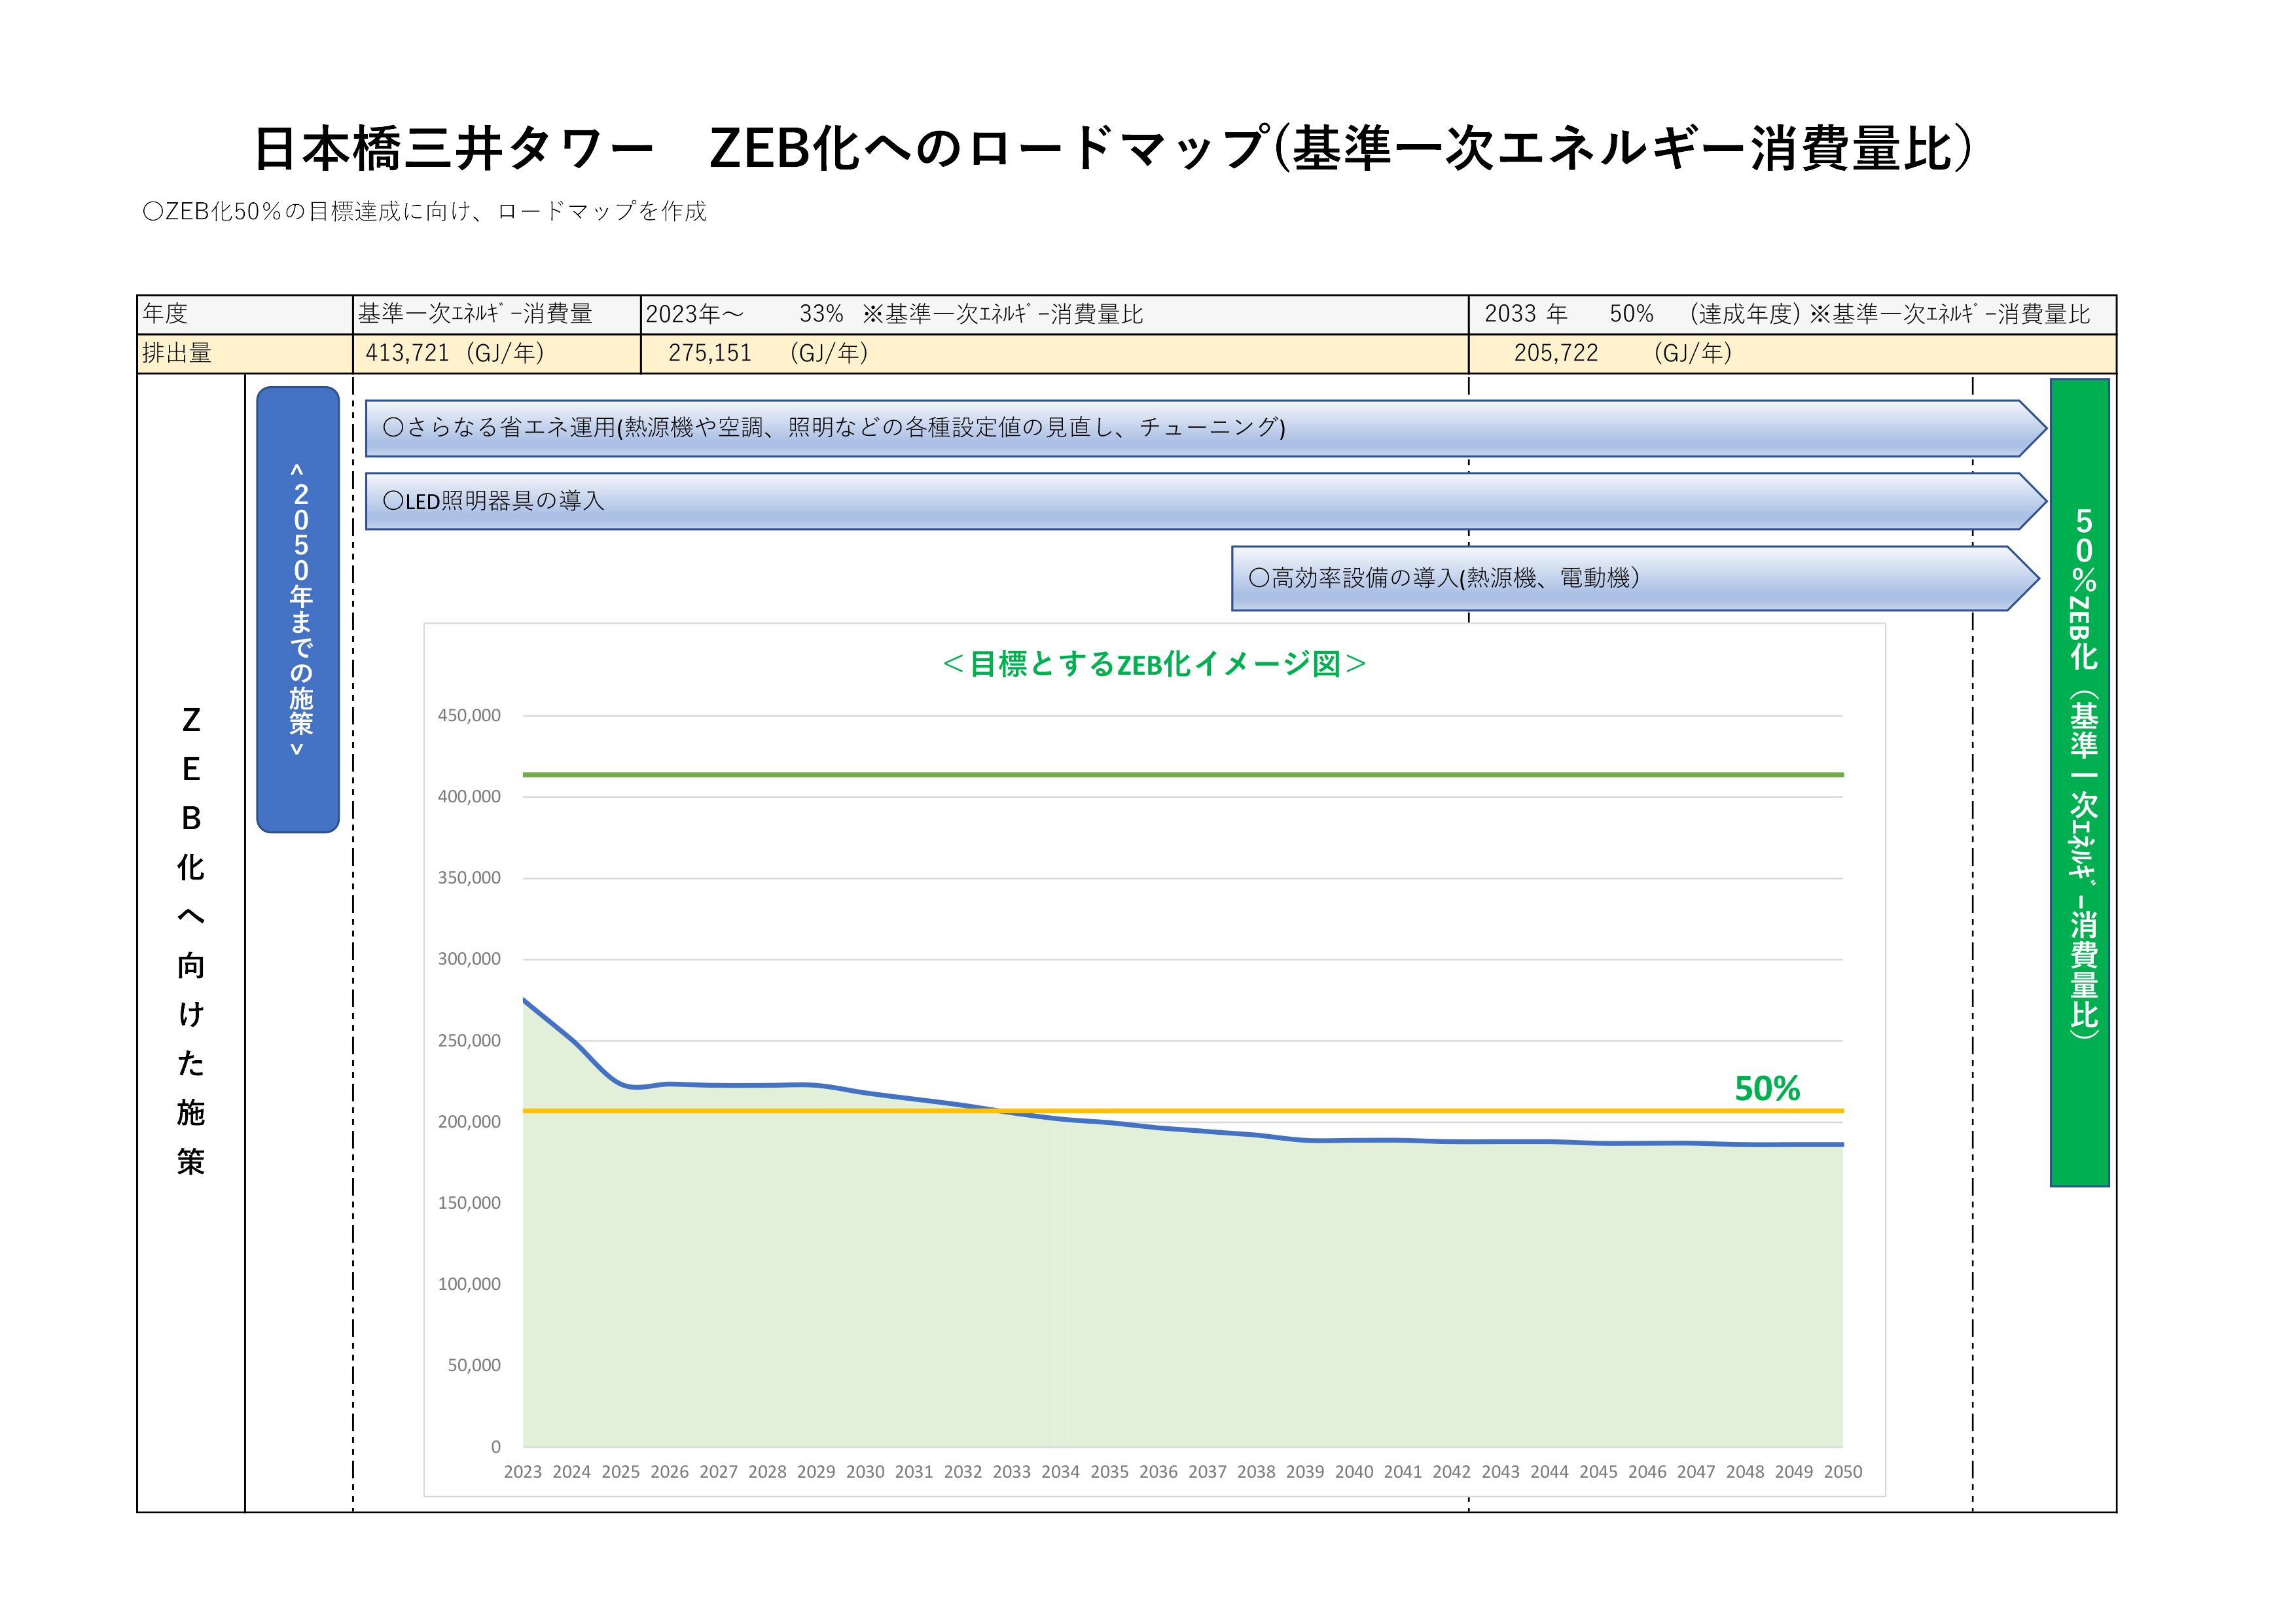Click the yellow 50% target line
The width and height of the screenshot is (2296, 1623).
click(1183, 1111)
